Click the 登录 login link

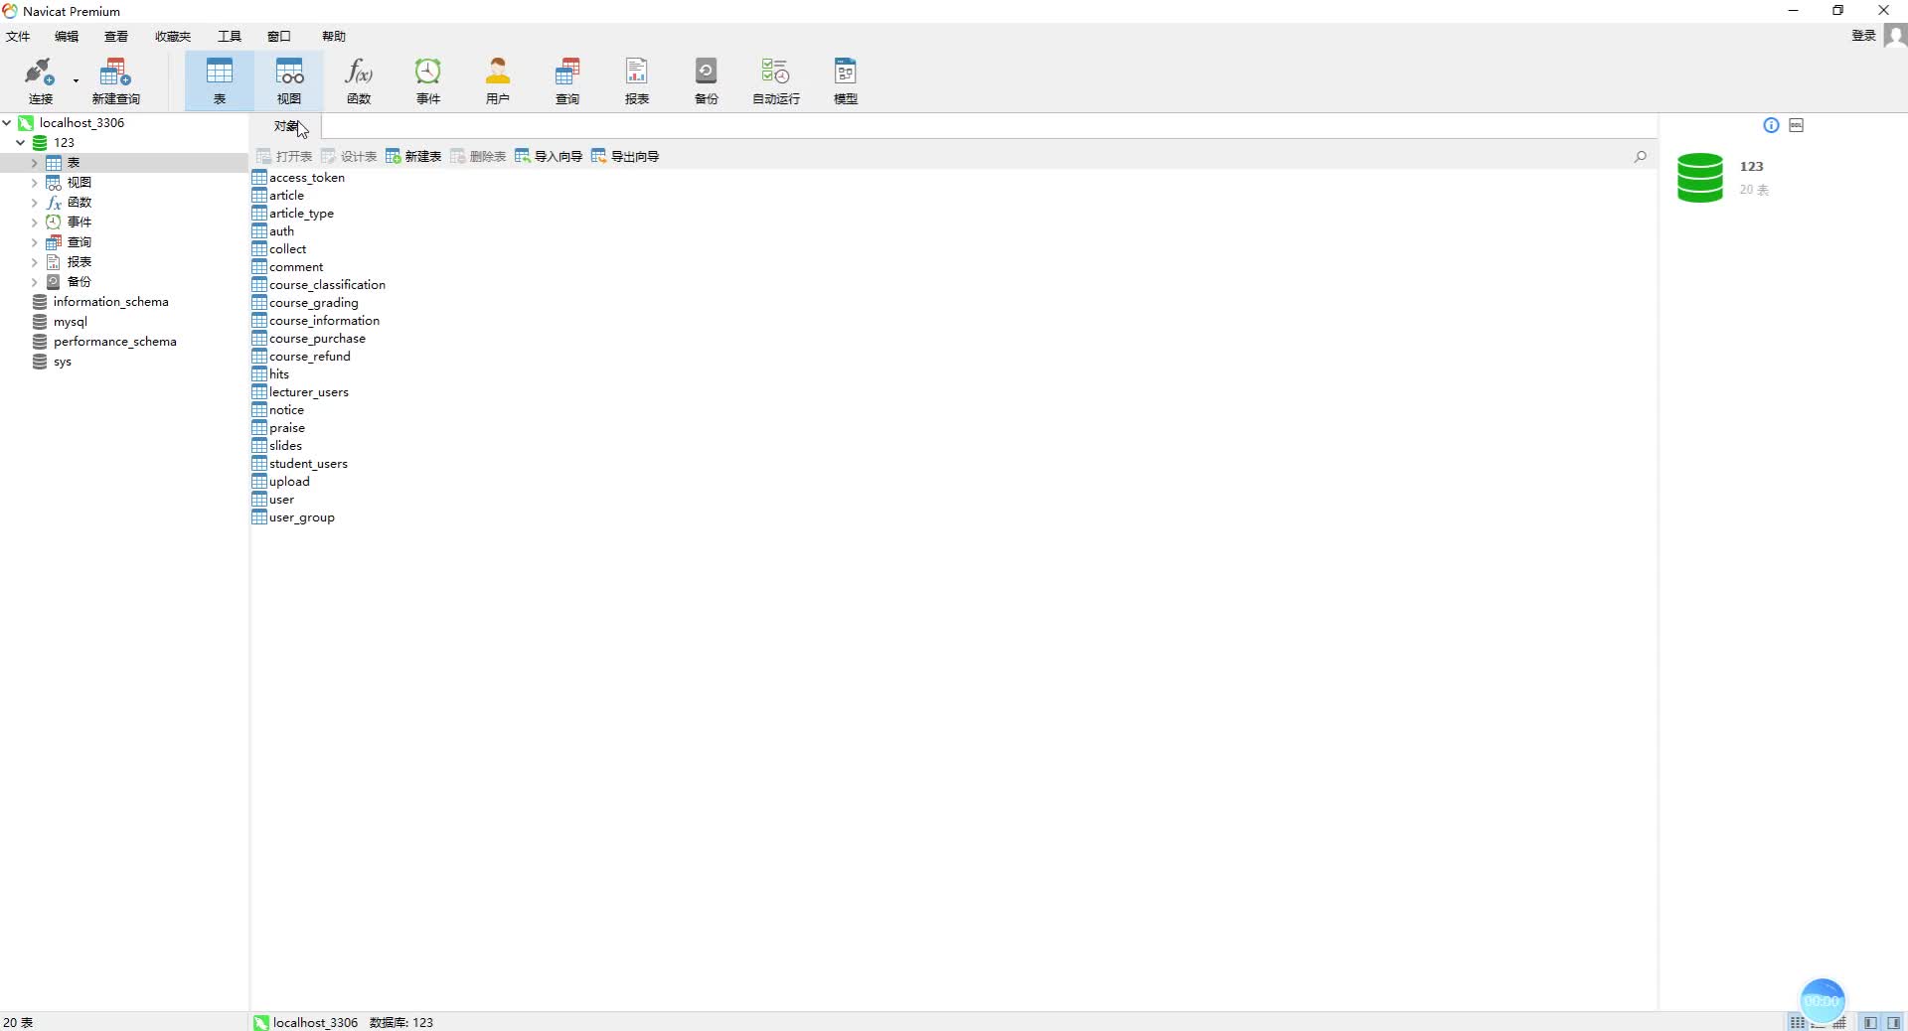tap(1863, 36)
